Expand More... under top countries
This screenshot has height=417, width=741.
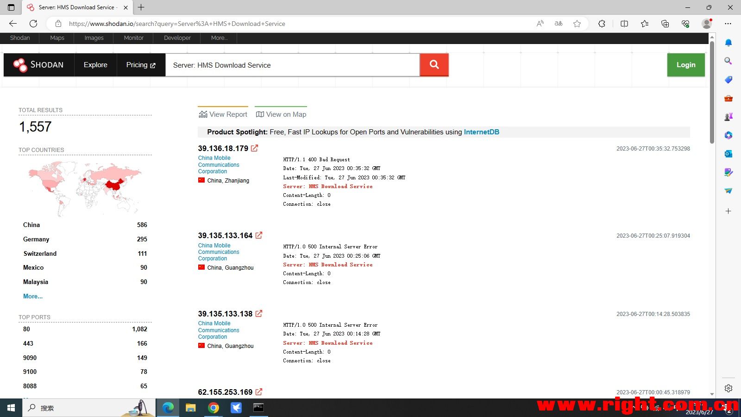click(x=33, y=296)
